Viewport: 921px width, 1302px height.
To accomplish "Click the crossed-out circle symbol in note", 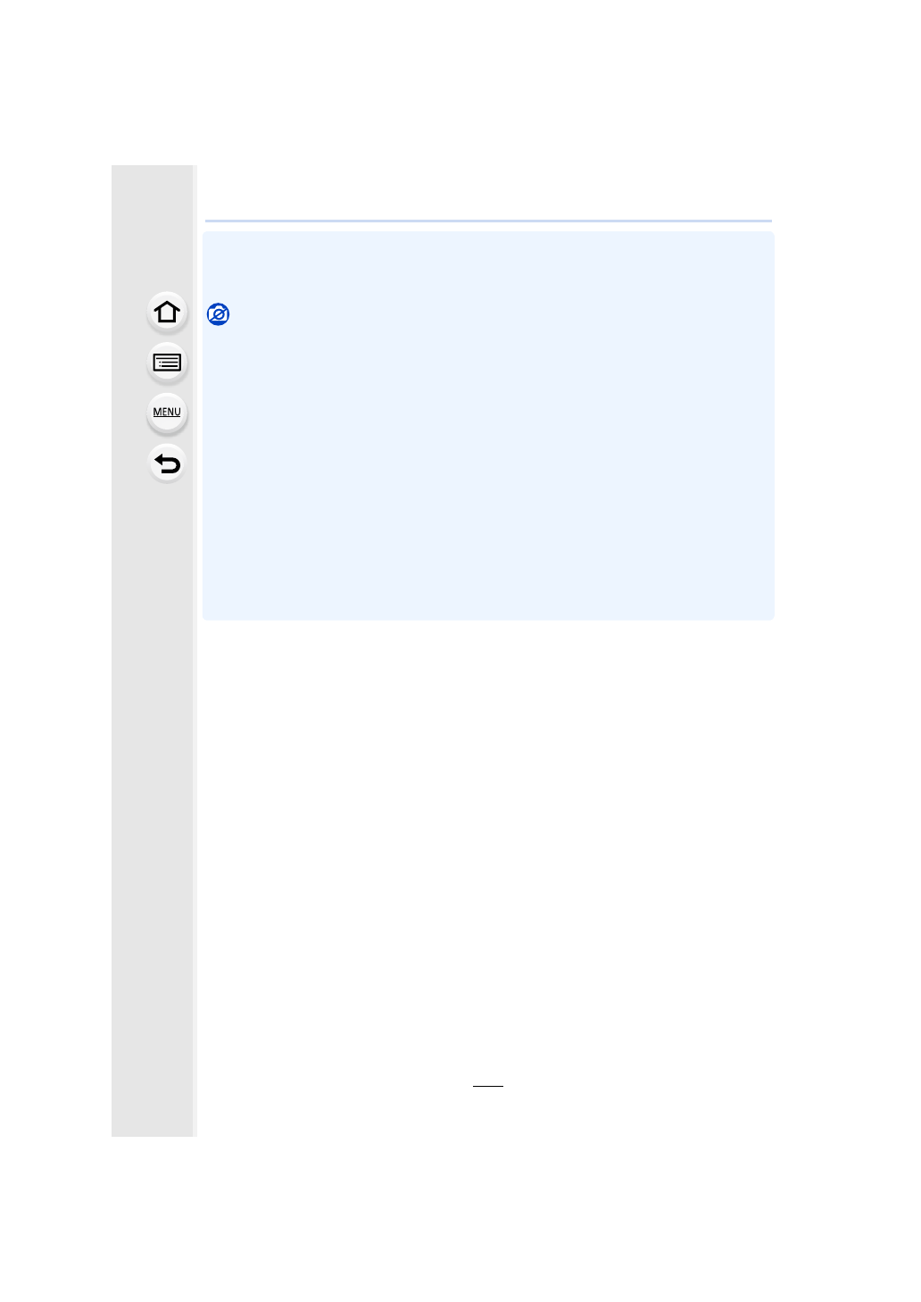I will (218, 314).
